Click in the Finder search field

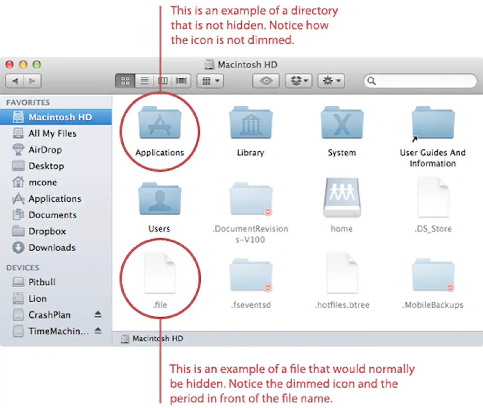(420, 81)
